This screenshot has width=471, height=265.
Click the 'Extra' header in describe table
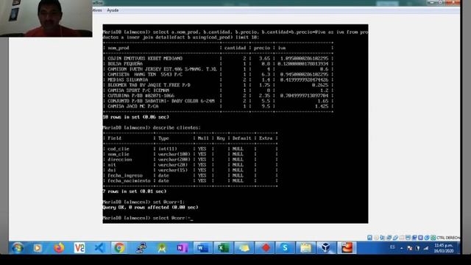tap(266, 138)
